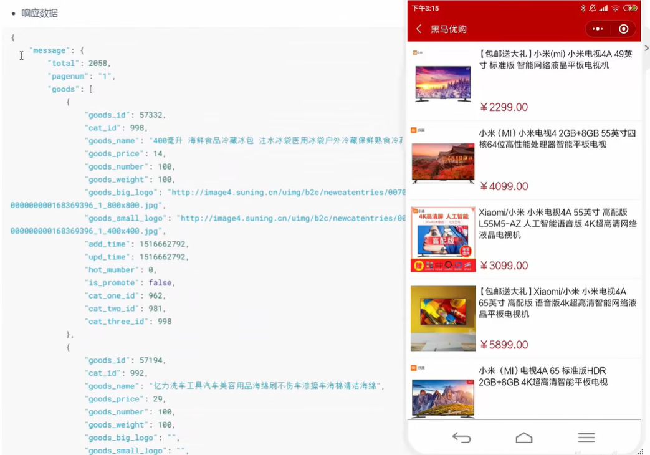Tap the Android back navigation arrow
650x455 pixels.
click(x=461, y=437)
